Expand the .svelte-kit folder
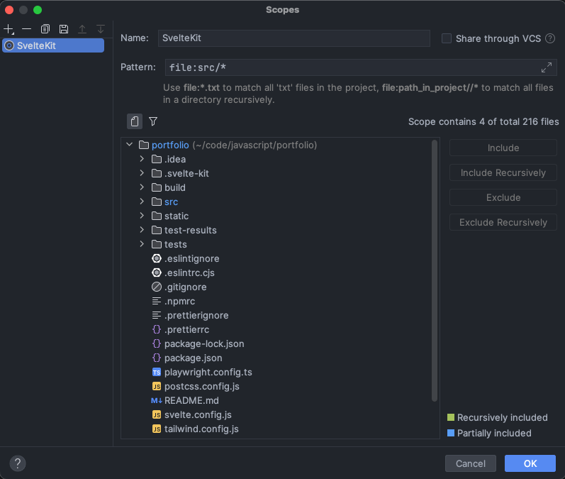Screen dimensions: 565x479 point(142,173)
